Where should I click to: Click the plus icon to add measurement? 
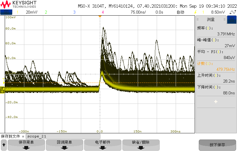[x=216, y=101]
